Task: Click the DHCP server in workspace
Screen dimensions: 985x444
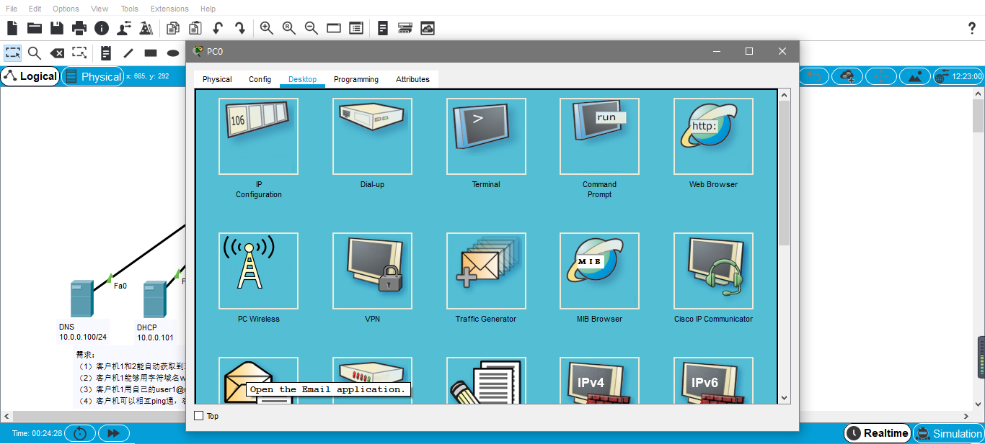Action: click(x=154, y=299)
